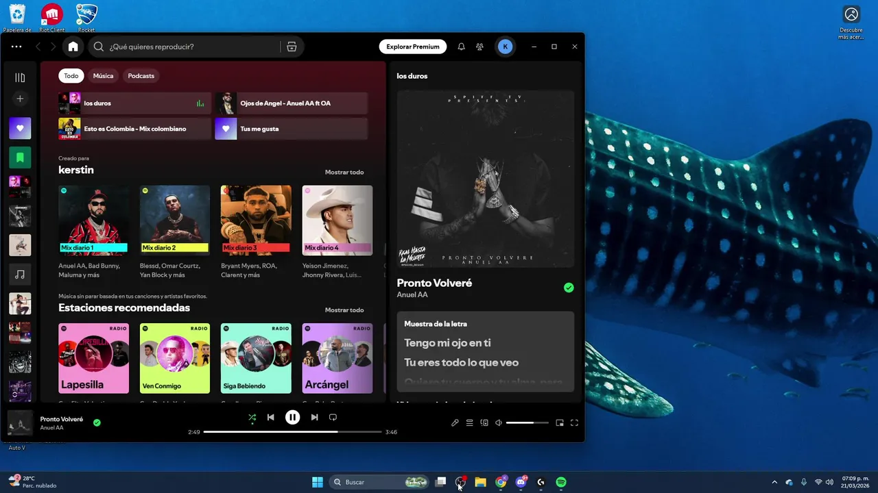Viewport: 878px width, 493px height.
Task: Open the los duros playlist shortcut
Action: [x=135, y=103]
